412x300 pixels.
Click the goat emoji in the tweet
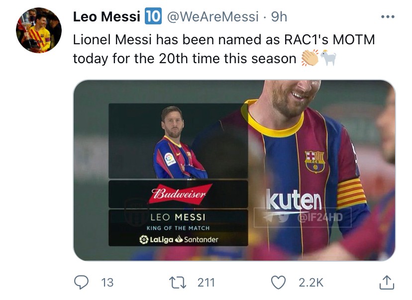click(x=328, y=58)
